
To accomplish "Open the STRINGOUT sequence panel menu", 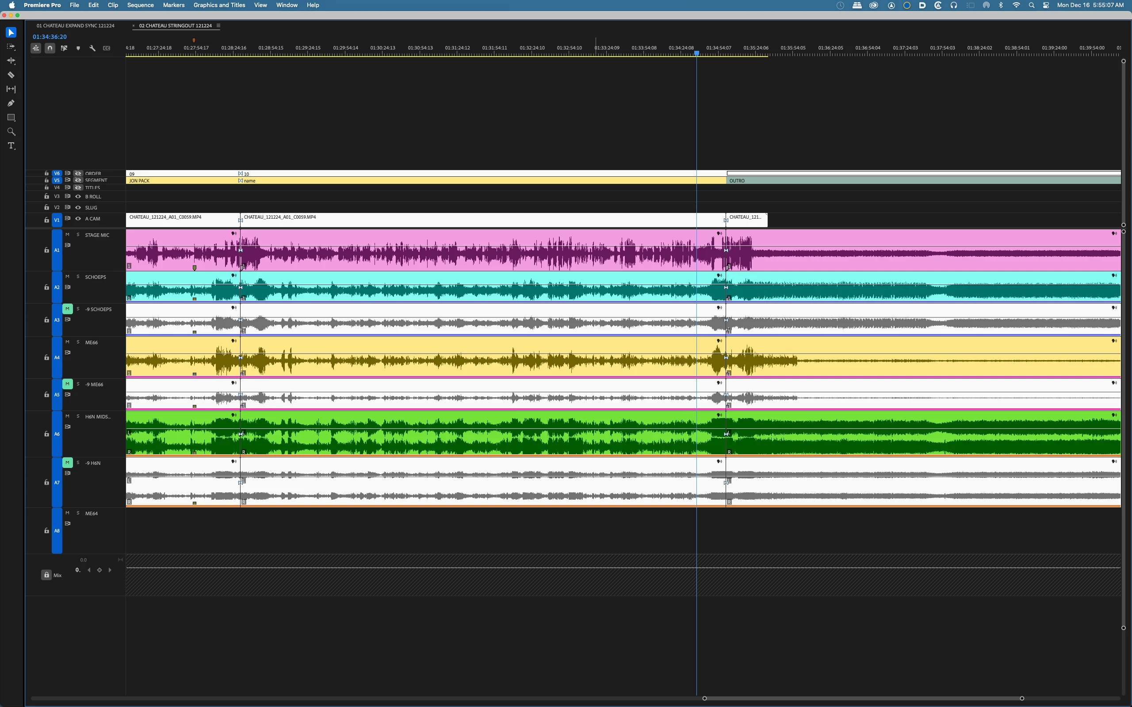I will (218, 26).
